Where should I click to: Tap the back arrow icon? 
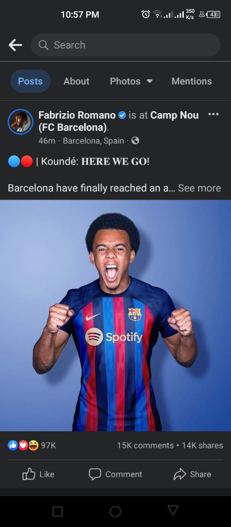pos(15,45)
